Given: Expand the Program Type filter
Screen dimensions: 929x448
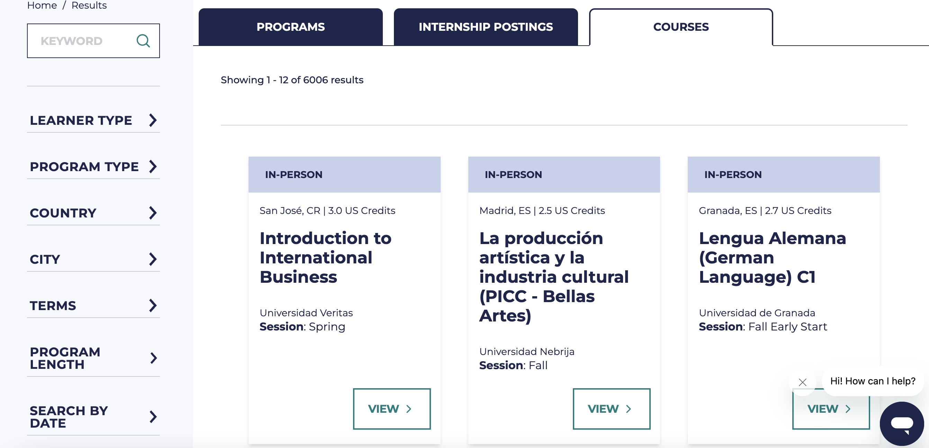Looking at the screenshot, I should (x=93, y=166).
